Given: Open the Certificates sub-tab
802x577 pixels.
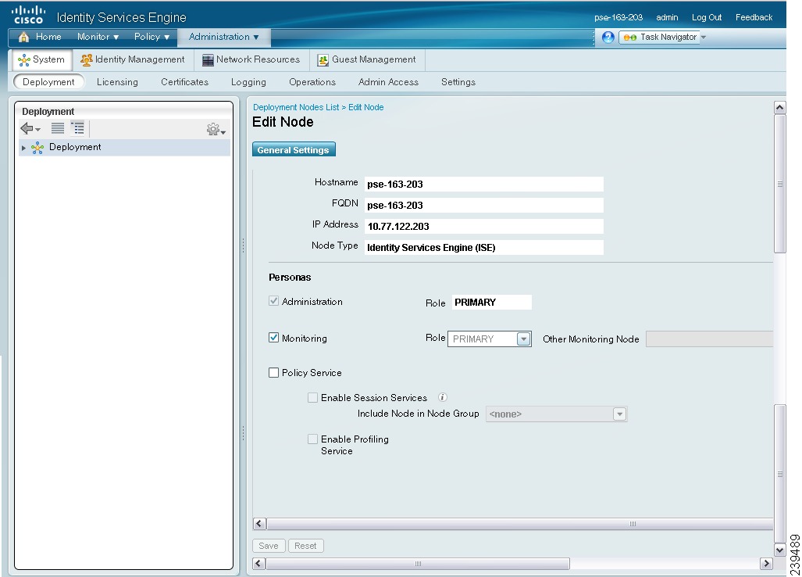Looking at the screenshot, I should pos(184,82).
